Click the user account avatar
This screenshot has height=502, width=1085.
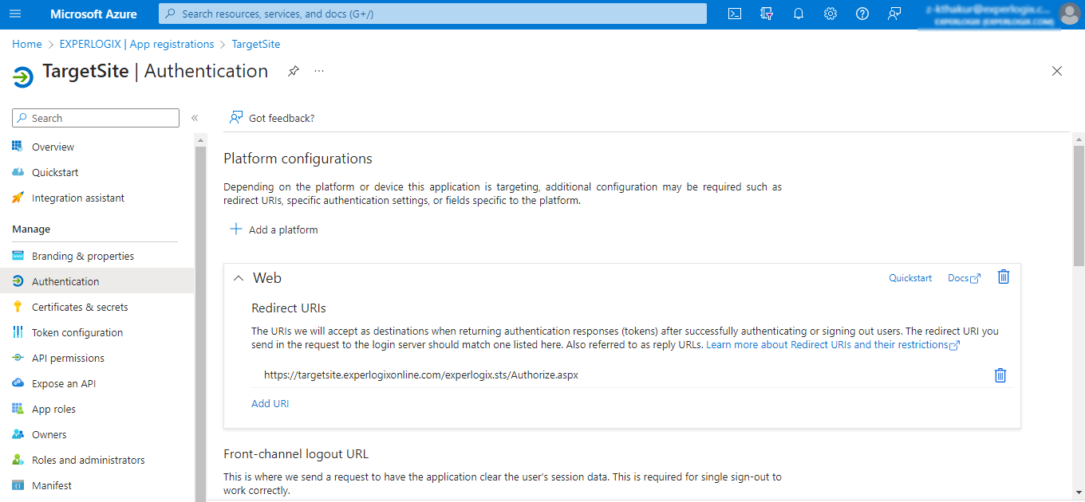coord(1069,14)
